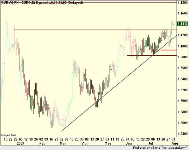The image size is (189, 150).
Task: Click the Jun month label
Action: click(129, 143)
